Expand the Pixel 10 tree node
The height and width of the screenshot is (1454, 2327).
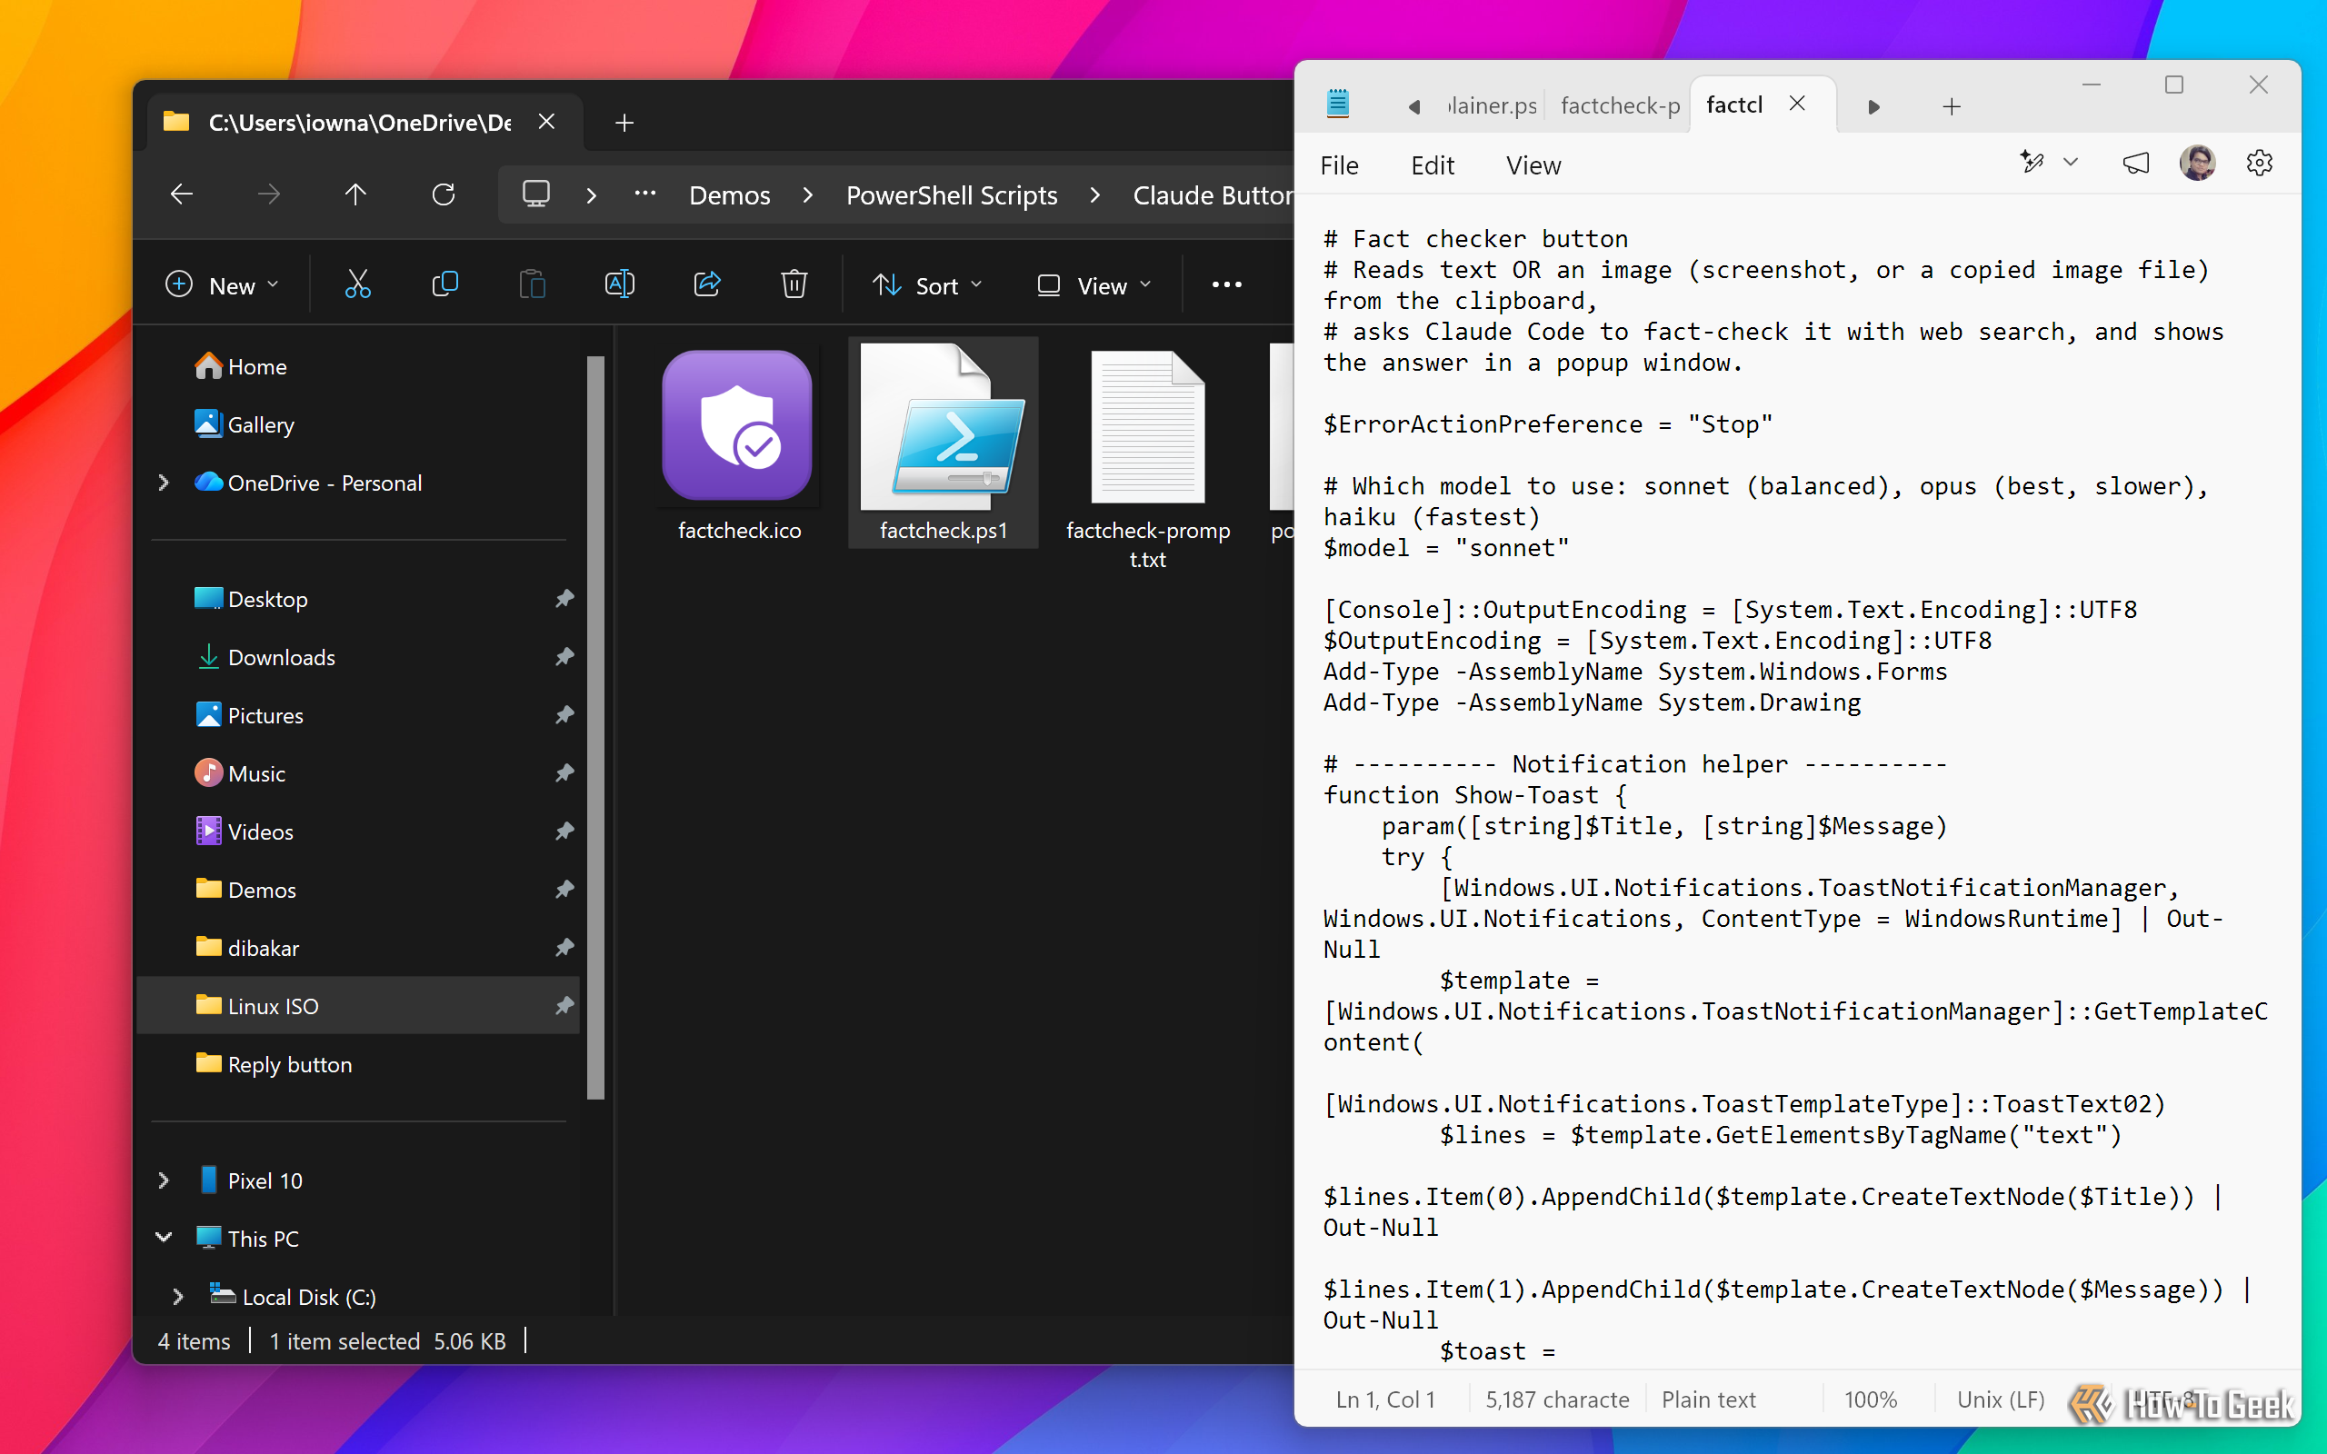164,1180
